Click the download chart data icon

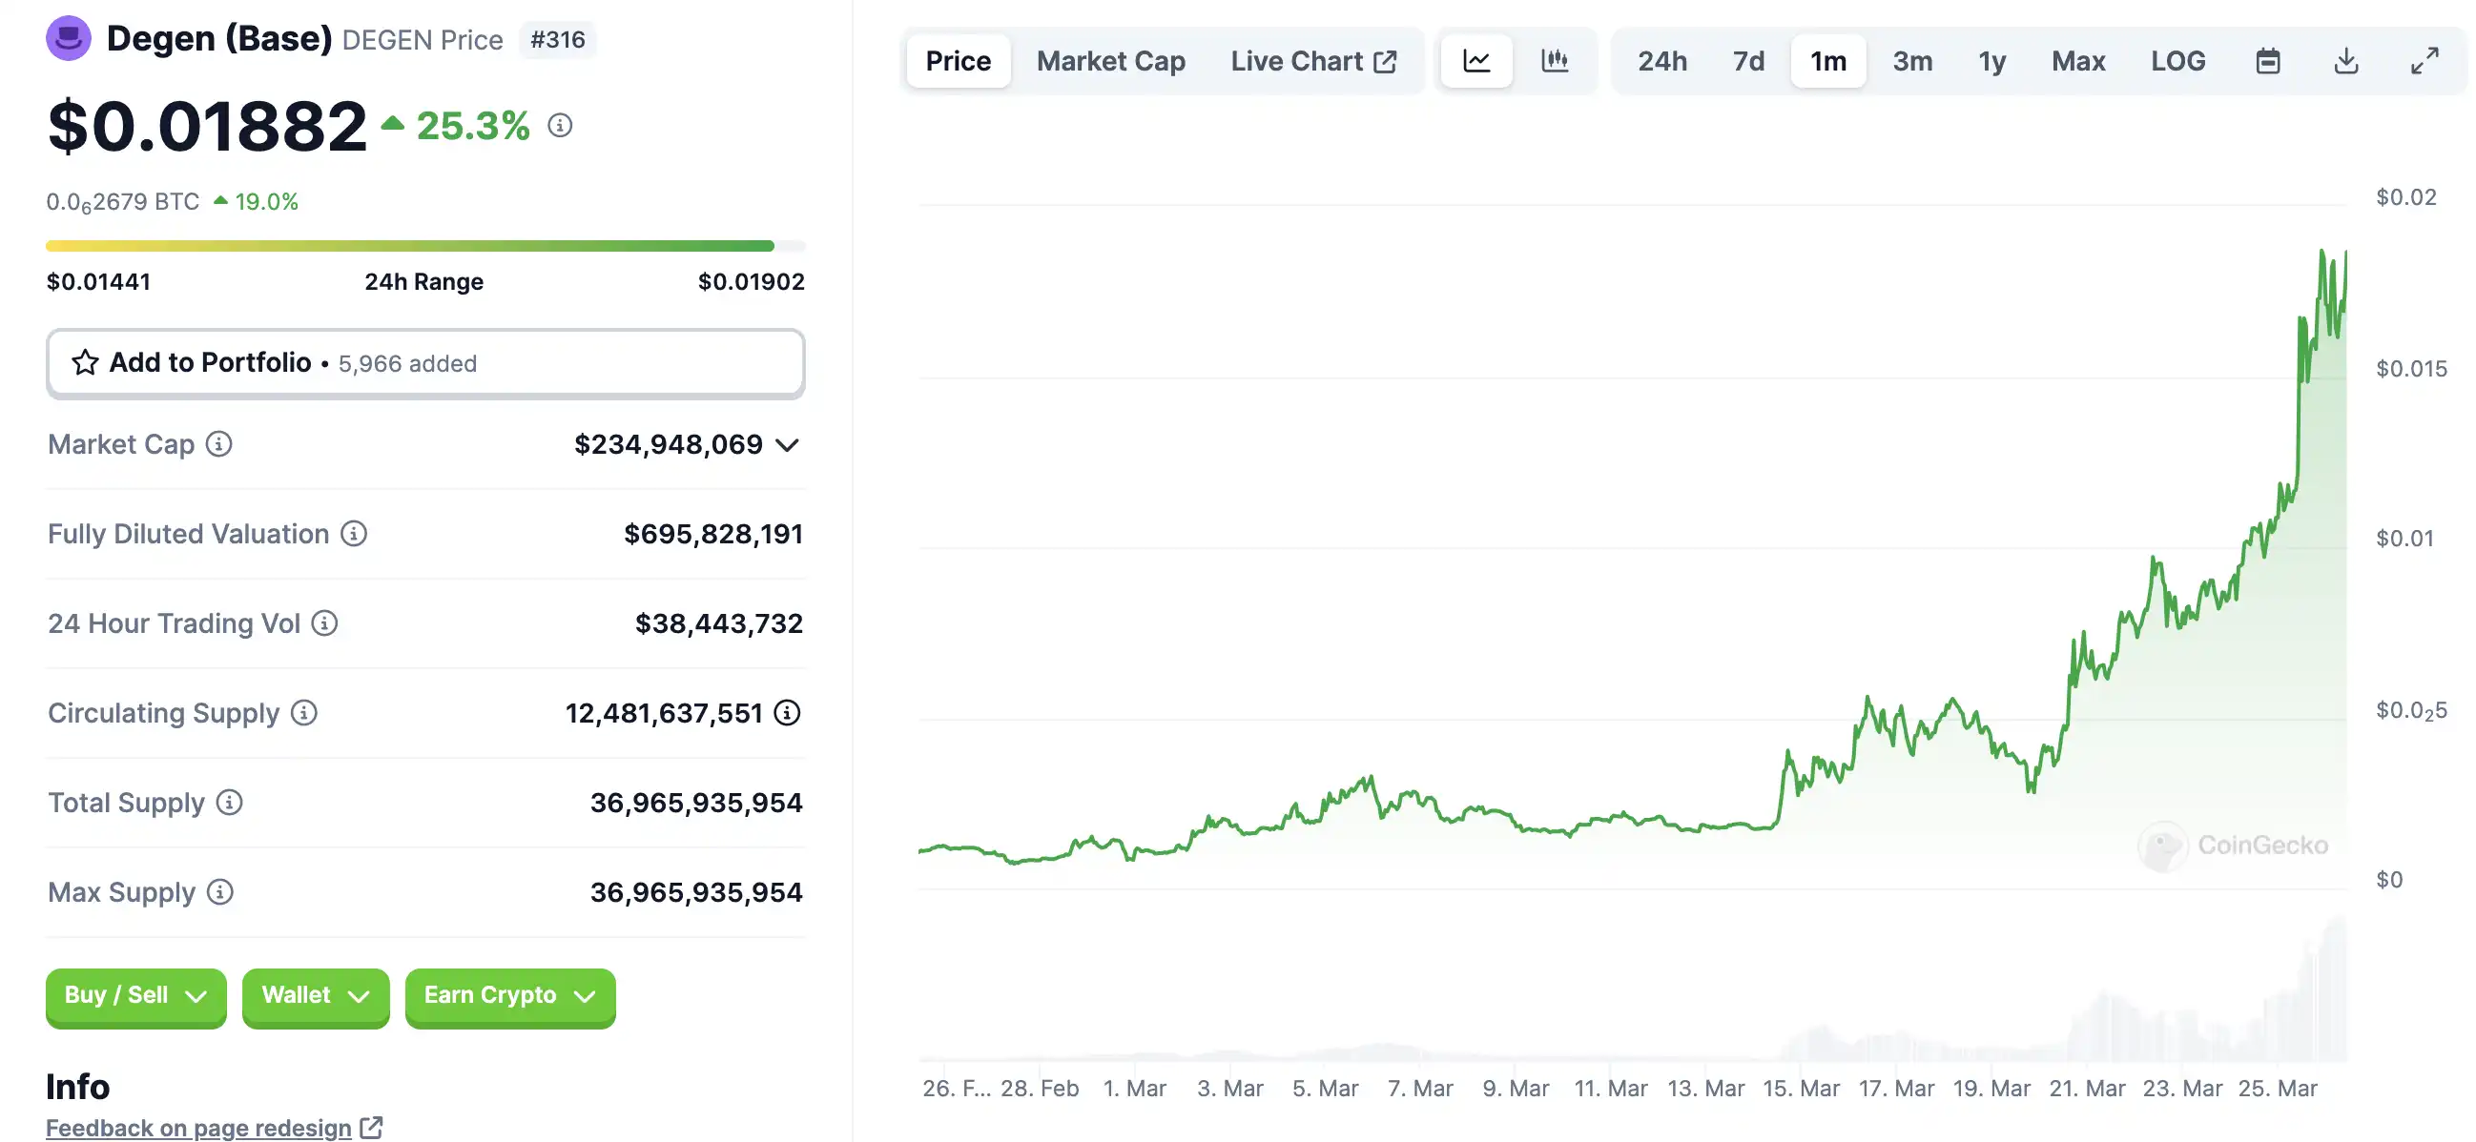pos(2345,61)
